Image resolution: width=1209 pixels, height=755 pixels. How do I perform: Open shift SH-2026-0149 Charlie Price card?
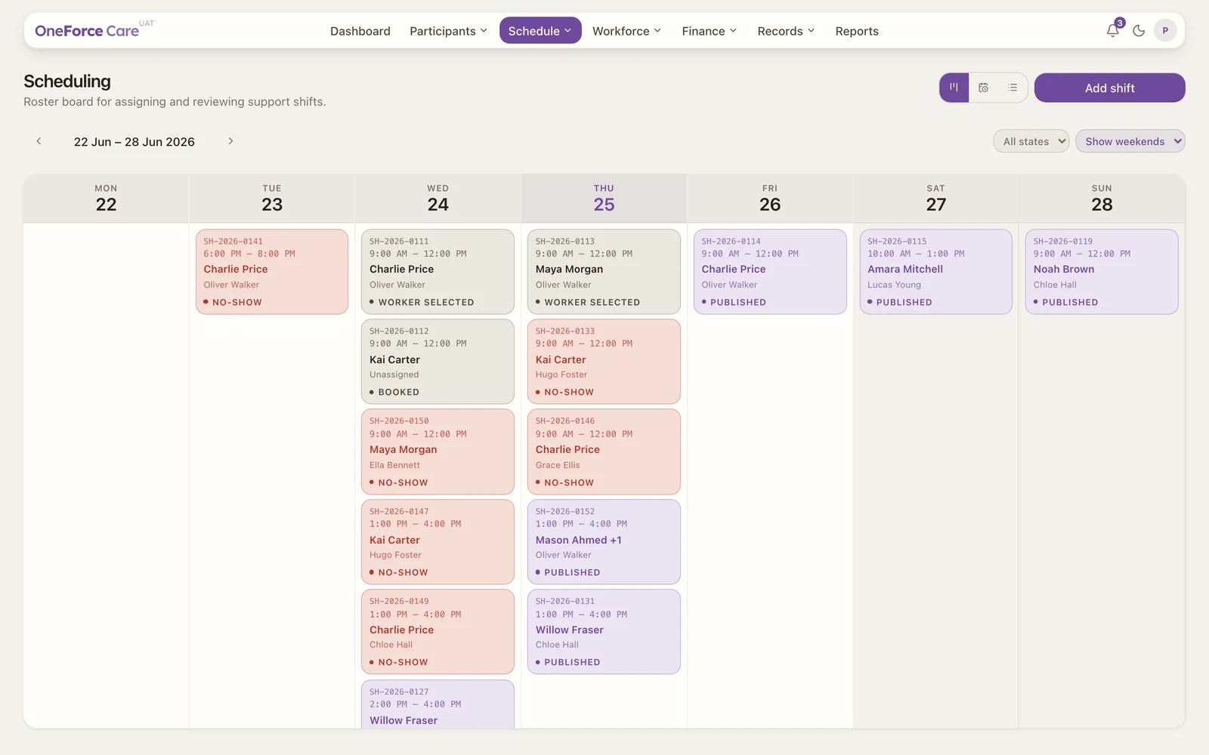tap(438, 632)
